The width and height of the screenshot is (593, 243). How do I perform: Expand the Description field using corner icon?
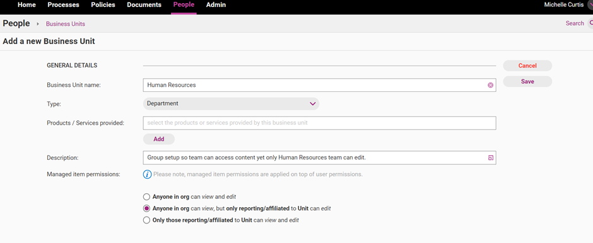pyautogui.click(x=491, y=158)
